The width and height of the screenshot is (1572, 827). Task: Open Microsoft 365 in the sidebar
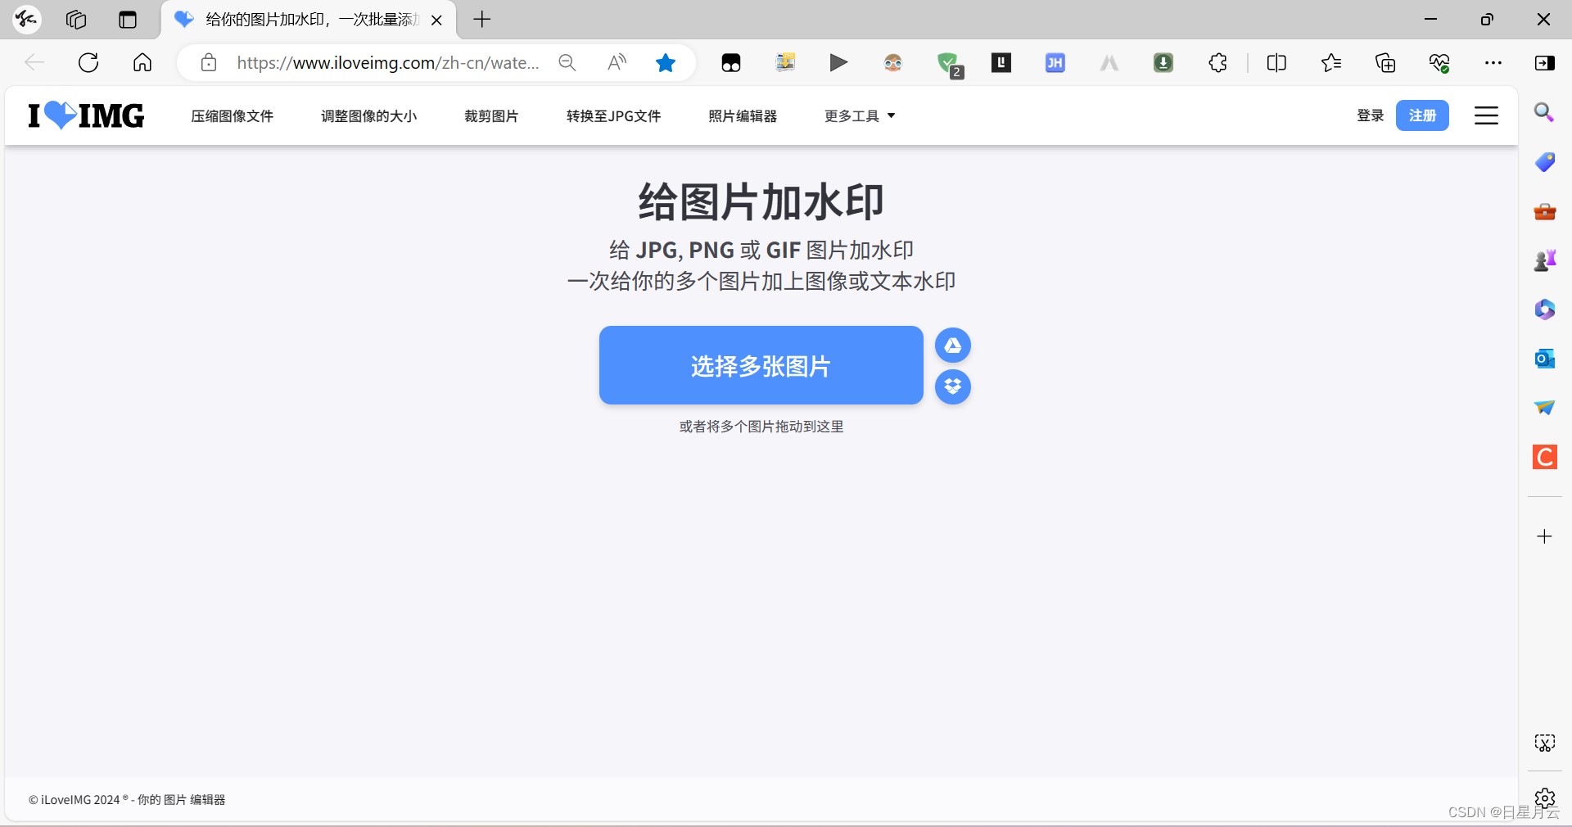(x=1544, y=310)
